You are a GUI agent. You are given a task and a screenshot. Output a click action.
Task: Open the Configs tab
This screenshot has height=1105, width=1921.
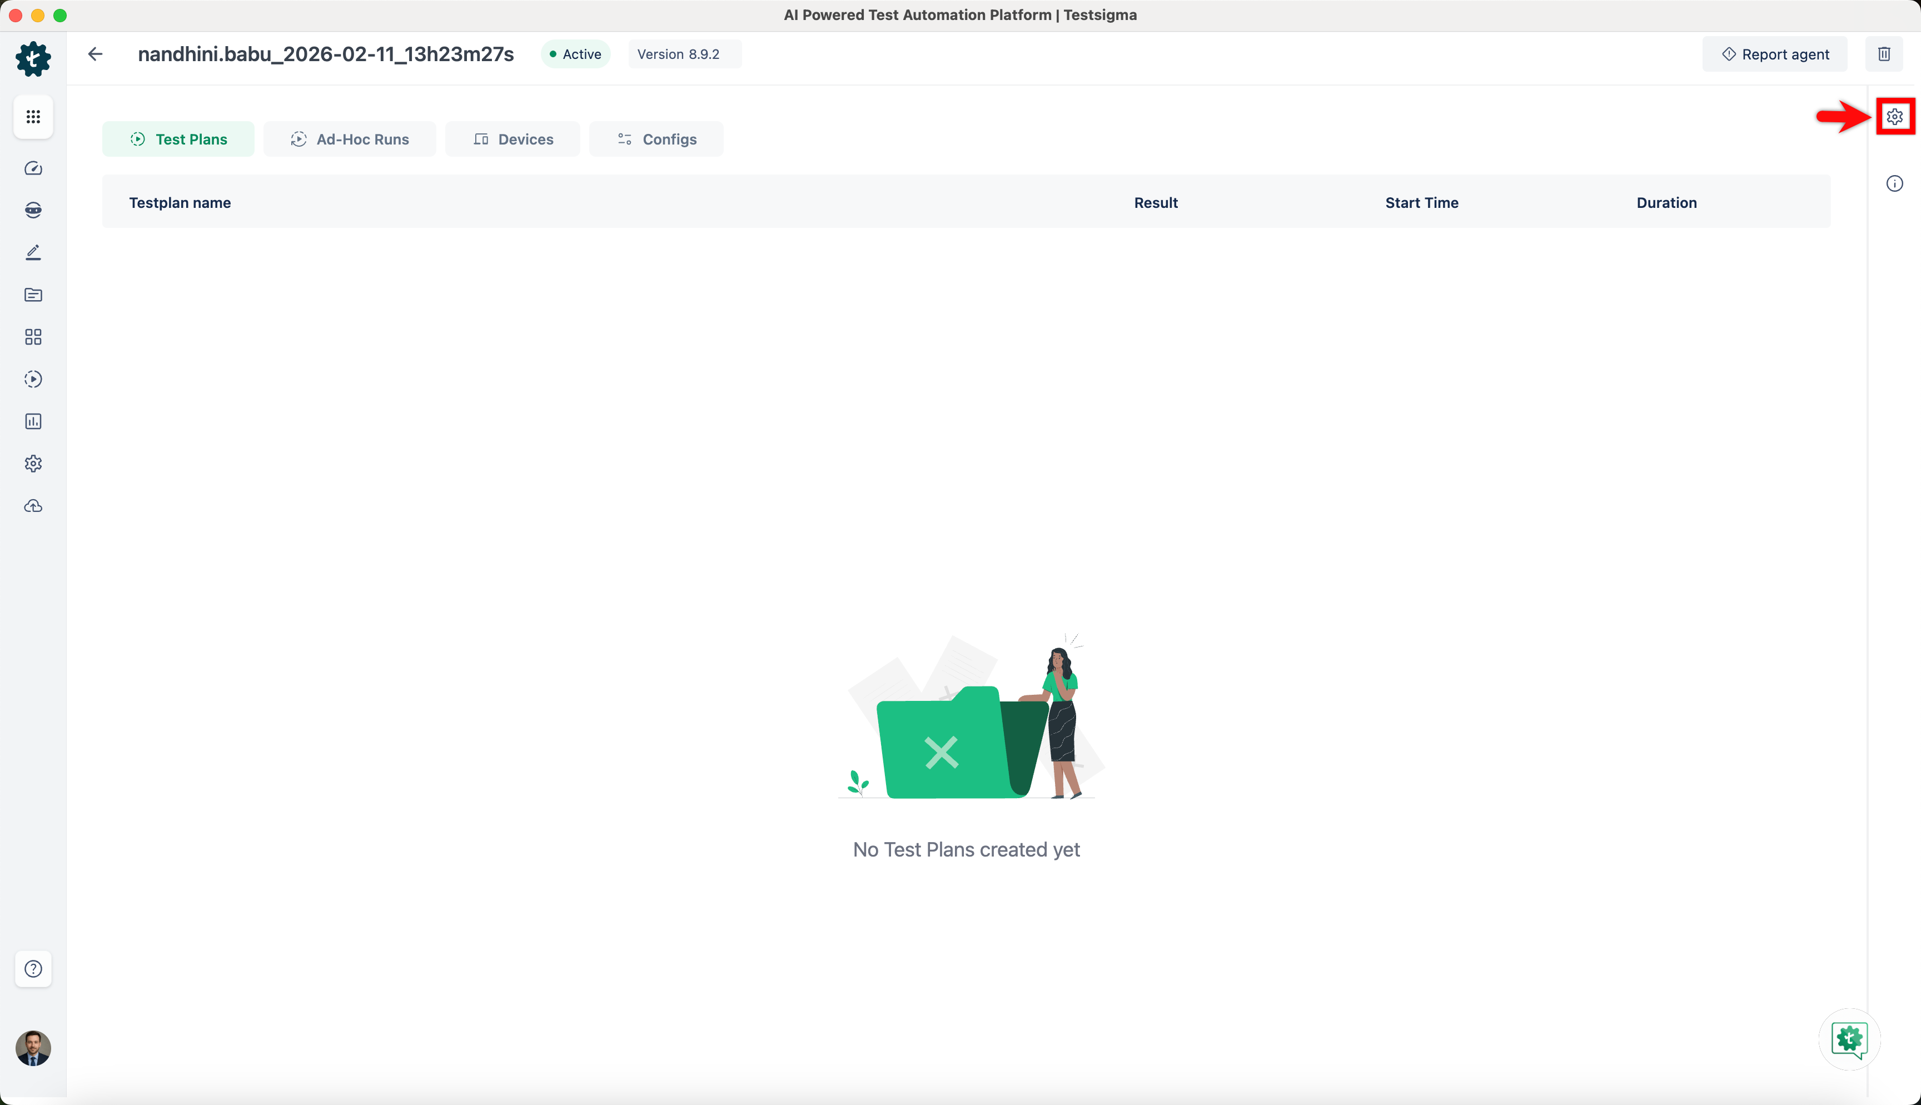(656, 139)
